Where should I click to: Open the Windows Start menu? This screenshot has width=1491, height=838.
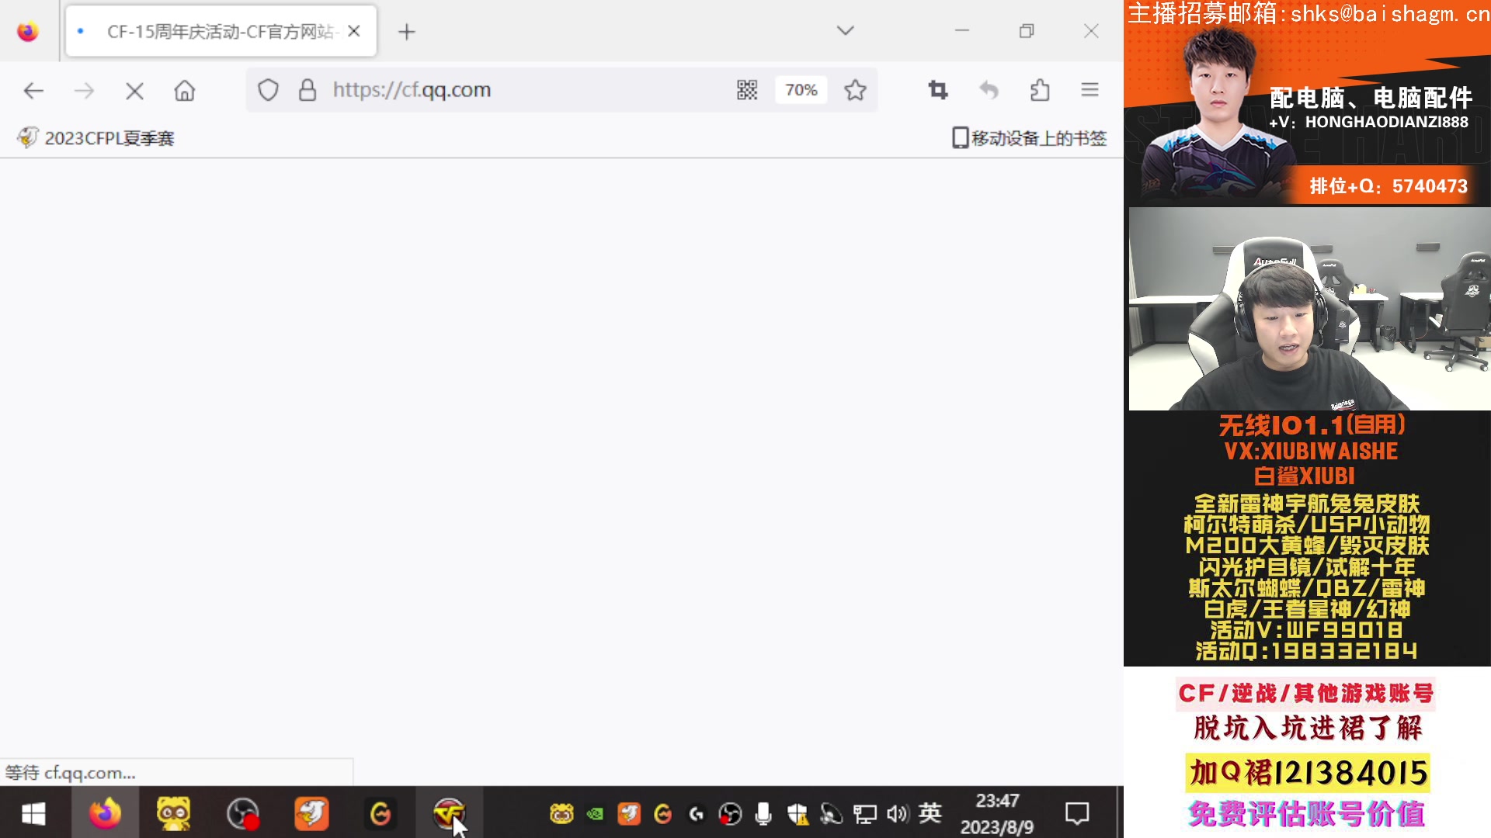point(33,814)
